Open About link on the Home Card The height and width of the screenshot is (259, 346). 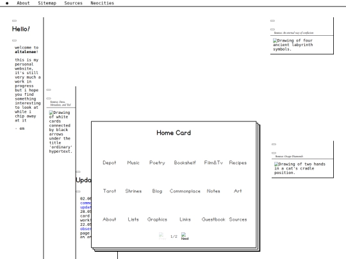pyautogui.click(x=109, y=219)
